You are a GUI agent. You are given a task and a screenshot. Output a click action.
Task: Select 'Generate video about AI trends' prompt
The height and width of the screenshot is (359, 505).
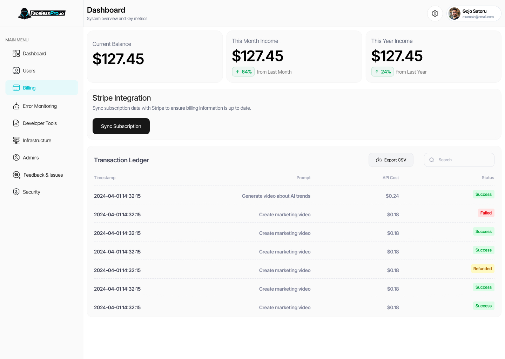point(276,196)
